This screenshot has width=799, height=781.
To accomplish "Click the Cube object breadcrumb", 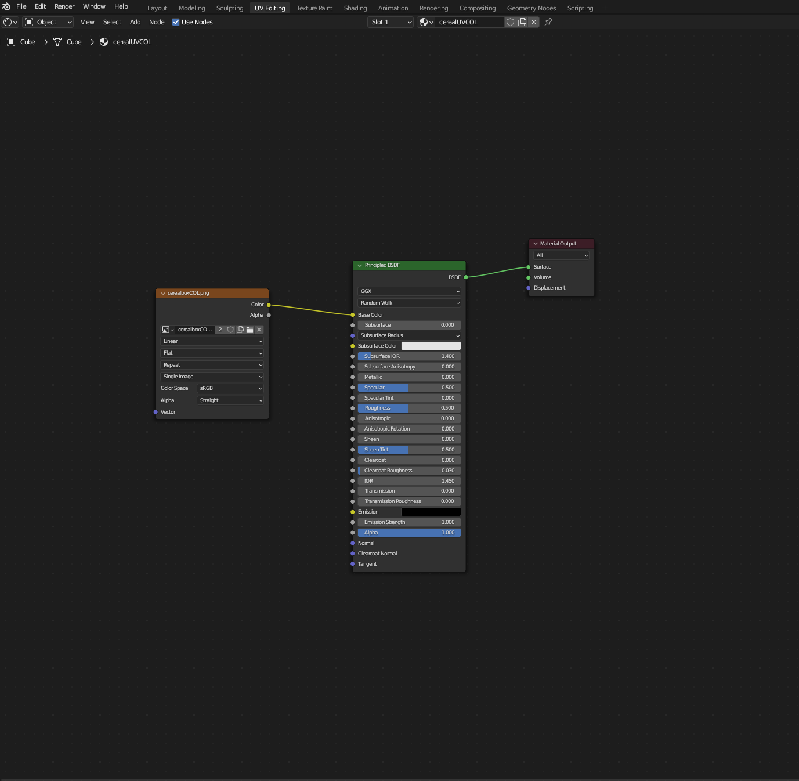I will 21,42.
